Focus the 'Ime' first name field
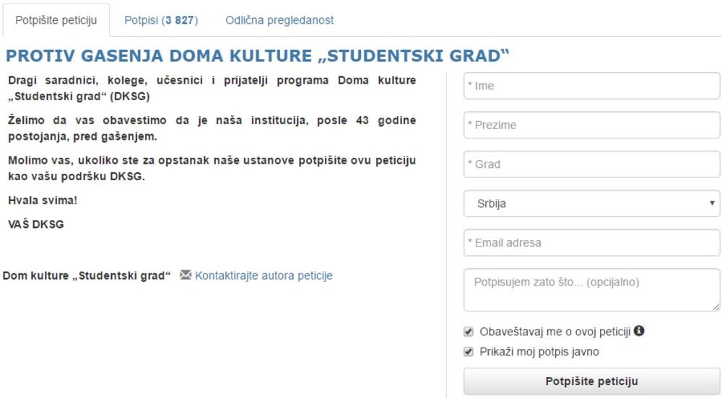 [592, 87]
